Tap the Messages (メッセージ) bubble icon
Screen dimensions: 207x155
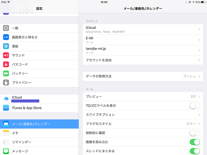click(6, 151)
